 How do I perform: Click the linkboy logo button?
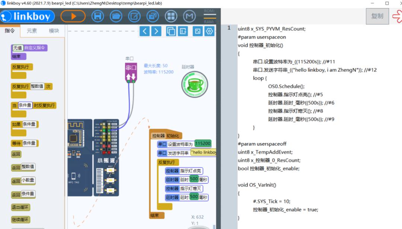(28, 16)
